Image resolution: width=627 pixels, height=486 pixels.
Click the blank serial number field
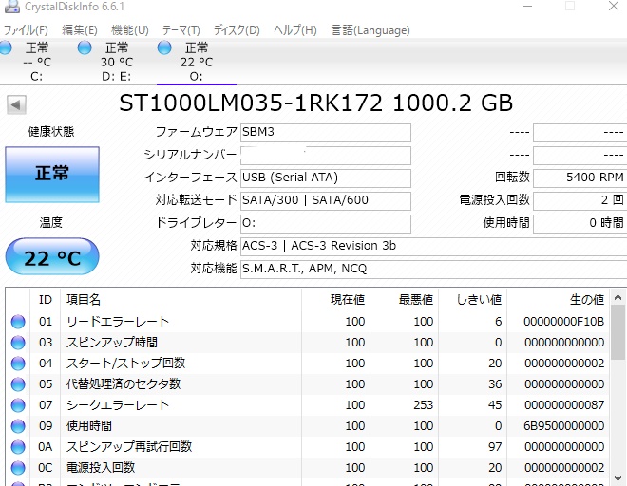(326, 155)
